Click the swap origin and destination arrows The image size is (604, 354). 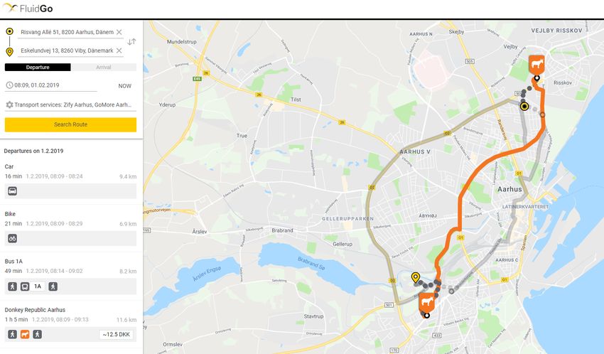tap(131, 42)
